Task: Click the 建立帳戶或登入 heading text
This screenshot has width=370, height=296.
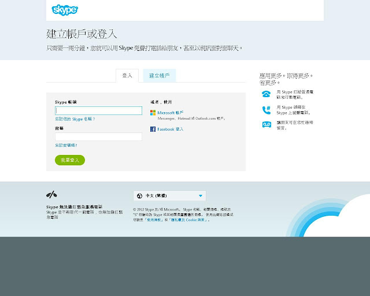Action: [x=82, y=34]
